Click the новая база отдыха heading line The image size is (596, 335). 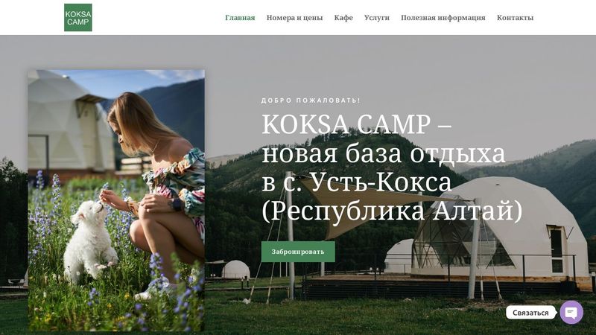384,153
